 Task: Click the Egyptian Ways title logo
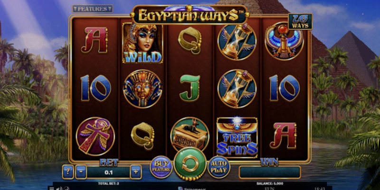pos(190,15)
